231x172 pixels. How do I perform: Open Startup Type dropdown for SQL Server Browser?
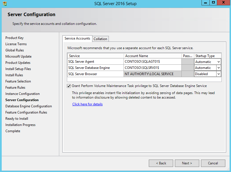click(x=219, y=74)
